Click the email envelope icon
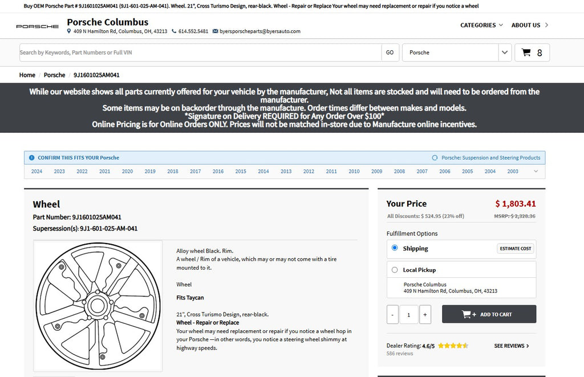This screenshot has height=377, width=584. pyautogui.click(x=215, y=31)
